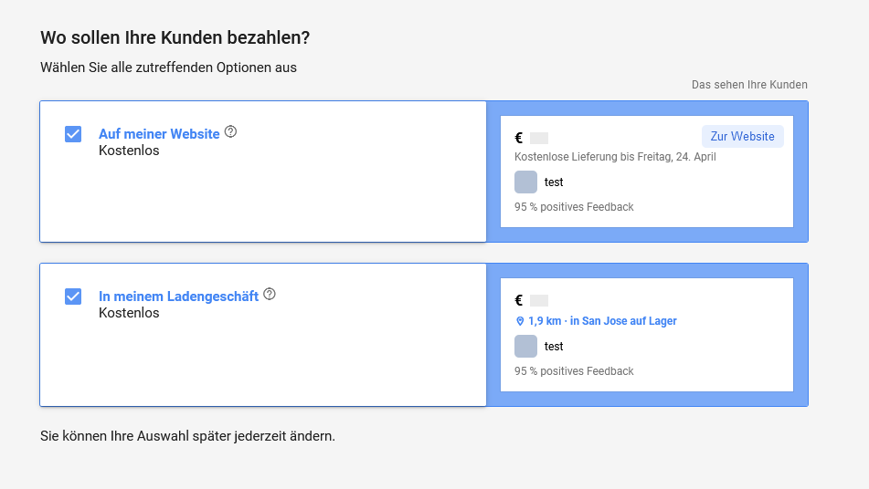Open help icon beside "In meinem Ladengeschäft"
This screenshot has width=869, height=489.
[270, 295]
